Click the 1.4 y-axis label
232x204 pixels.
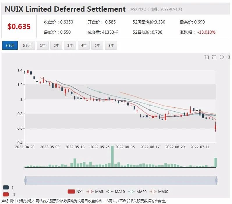[x=20, y=70]
